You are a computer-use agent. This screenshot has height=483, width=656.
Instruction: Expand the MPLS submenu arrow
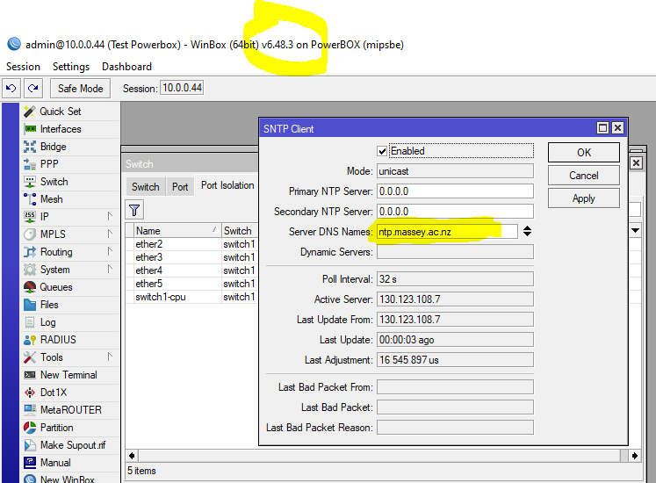click(110, 234)
